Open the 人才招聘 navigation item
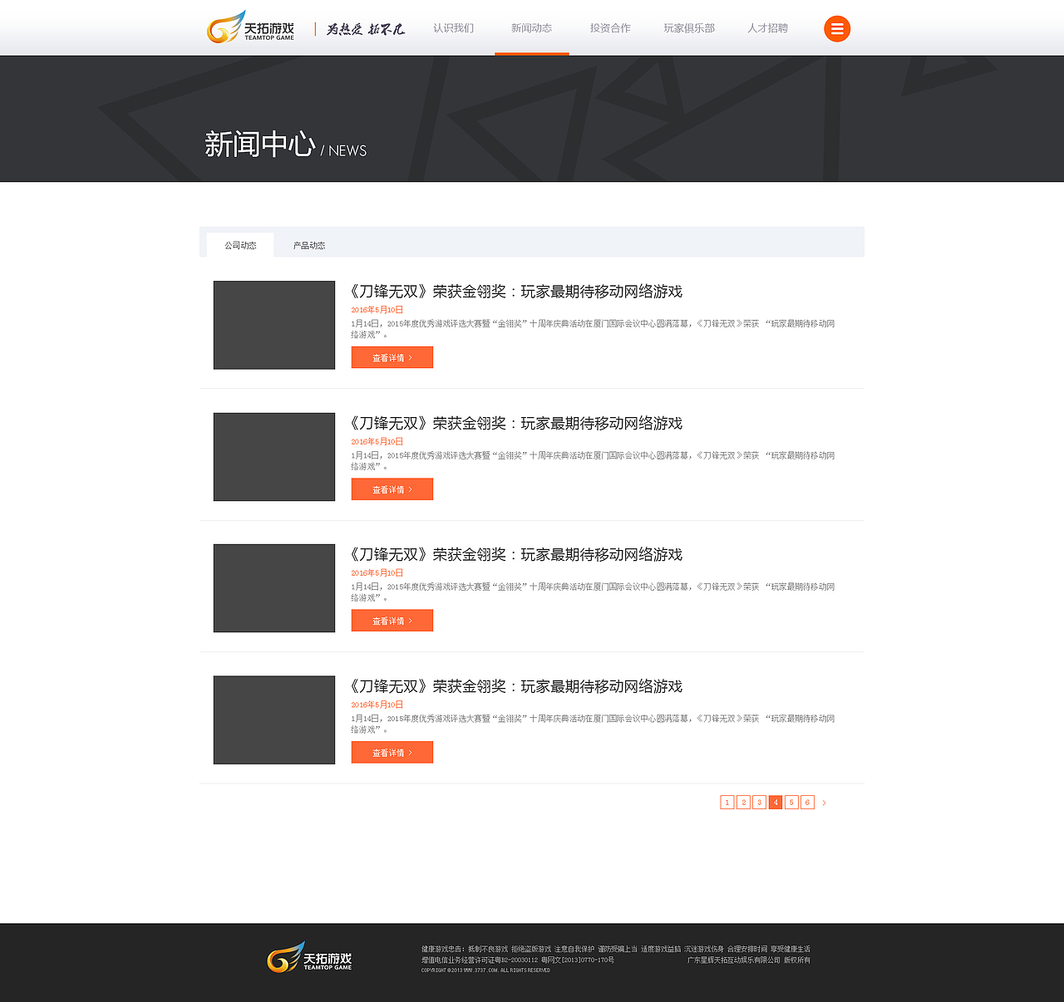Screen dimensions: 1064x1002 coord(767,28)
